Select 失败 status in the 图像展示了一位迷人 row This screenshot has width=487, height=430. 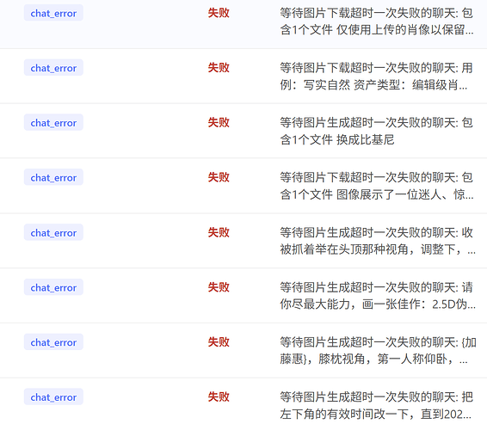219,177
